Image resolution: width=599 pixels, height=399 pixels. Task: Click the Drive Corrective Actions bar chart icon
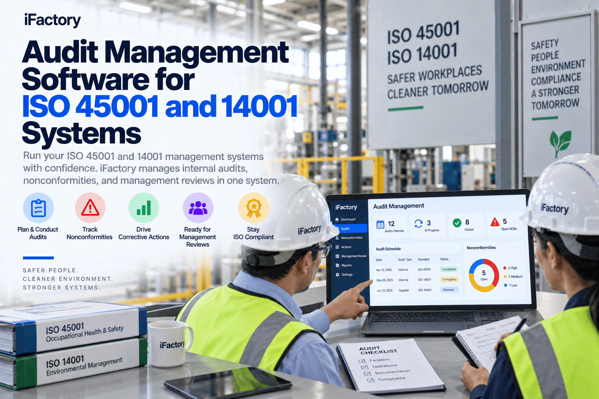coord(144,208)
